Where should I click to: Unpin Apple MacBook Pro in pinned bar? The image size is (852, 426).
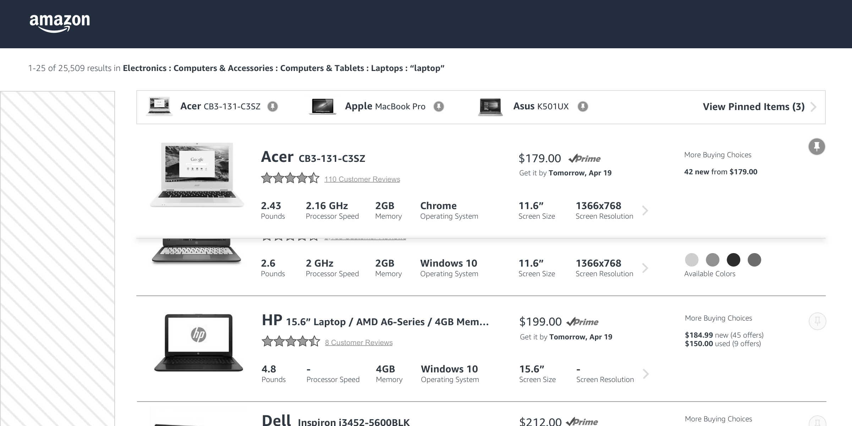pos(439,106)
